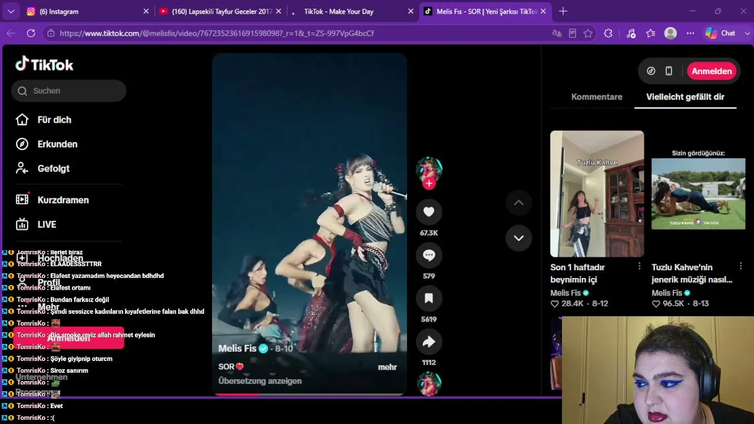Open the get-app phone icon
Viewport: 754px width, 424px height.
tap(669, 71)
